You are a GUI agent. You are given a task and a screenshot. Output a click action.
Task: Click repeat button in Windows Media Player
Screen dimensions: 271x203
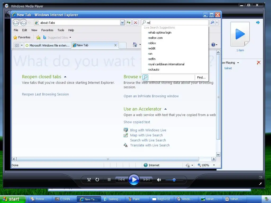pyautogui.click(x=97, y=180)
